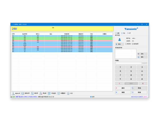Open the blacklist tab icon
159x128 pixels.
coord(41,93)
